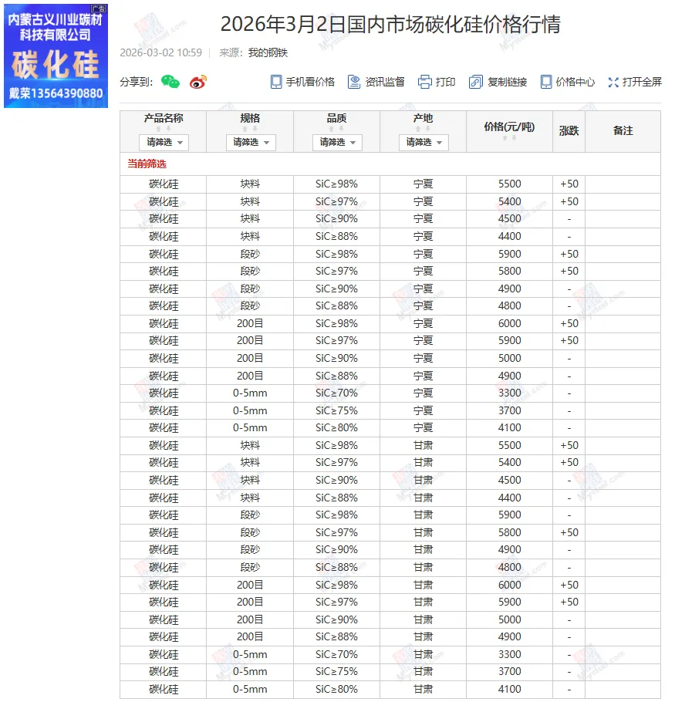Click the 价格中心 link text

[x=575, y=82]
